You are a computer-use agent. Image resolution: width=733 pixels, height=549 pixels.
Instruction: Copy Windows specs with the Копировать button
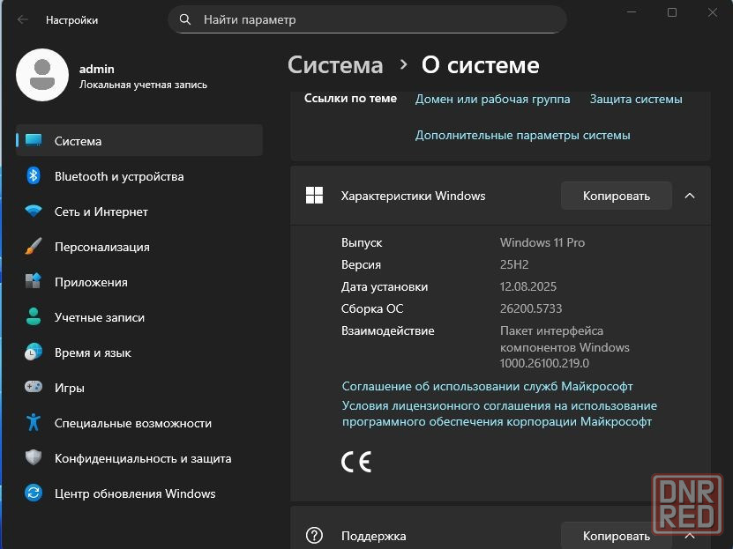[x=616, y=196]
